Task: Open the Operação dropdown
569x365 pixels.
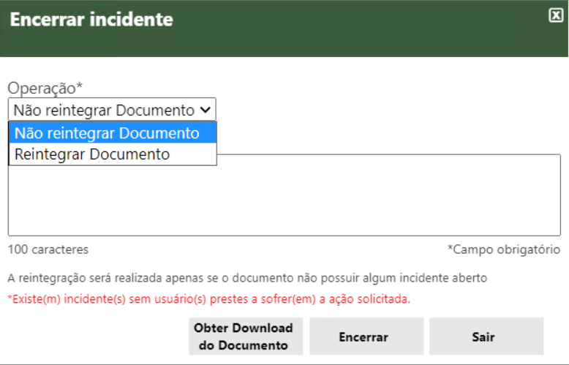Action: point(112,110)
